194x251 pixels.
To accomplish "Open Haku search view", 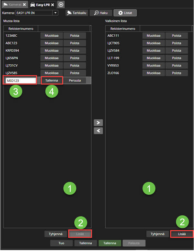I will [101, 13].
